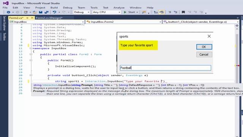Collapse the button1_Click method block
The width and height of the screenshot is (243, 137).
click(31, 75)
